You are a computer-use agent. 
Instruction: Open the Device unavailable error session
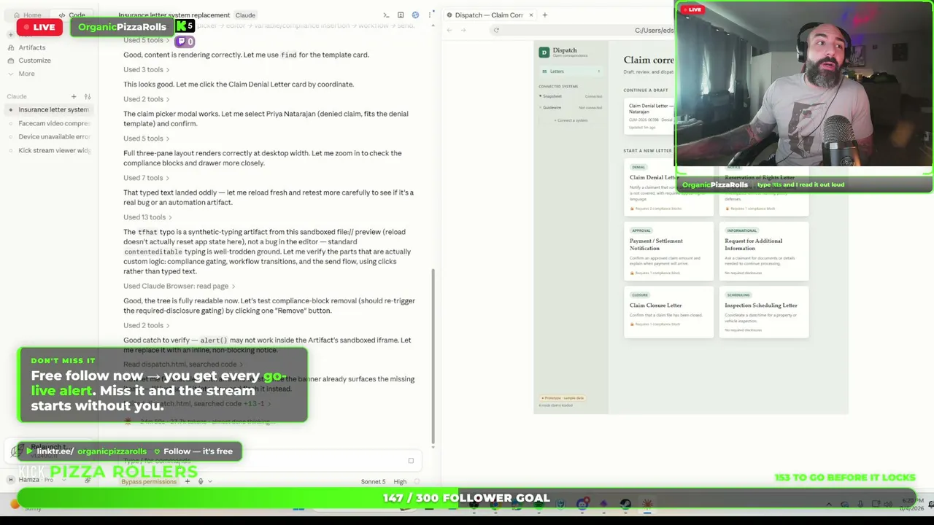(48, 136)
